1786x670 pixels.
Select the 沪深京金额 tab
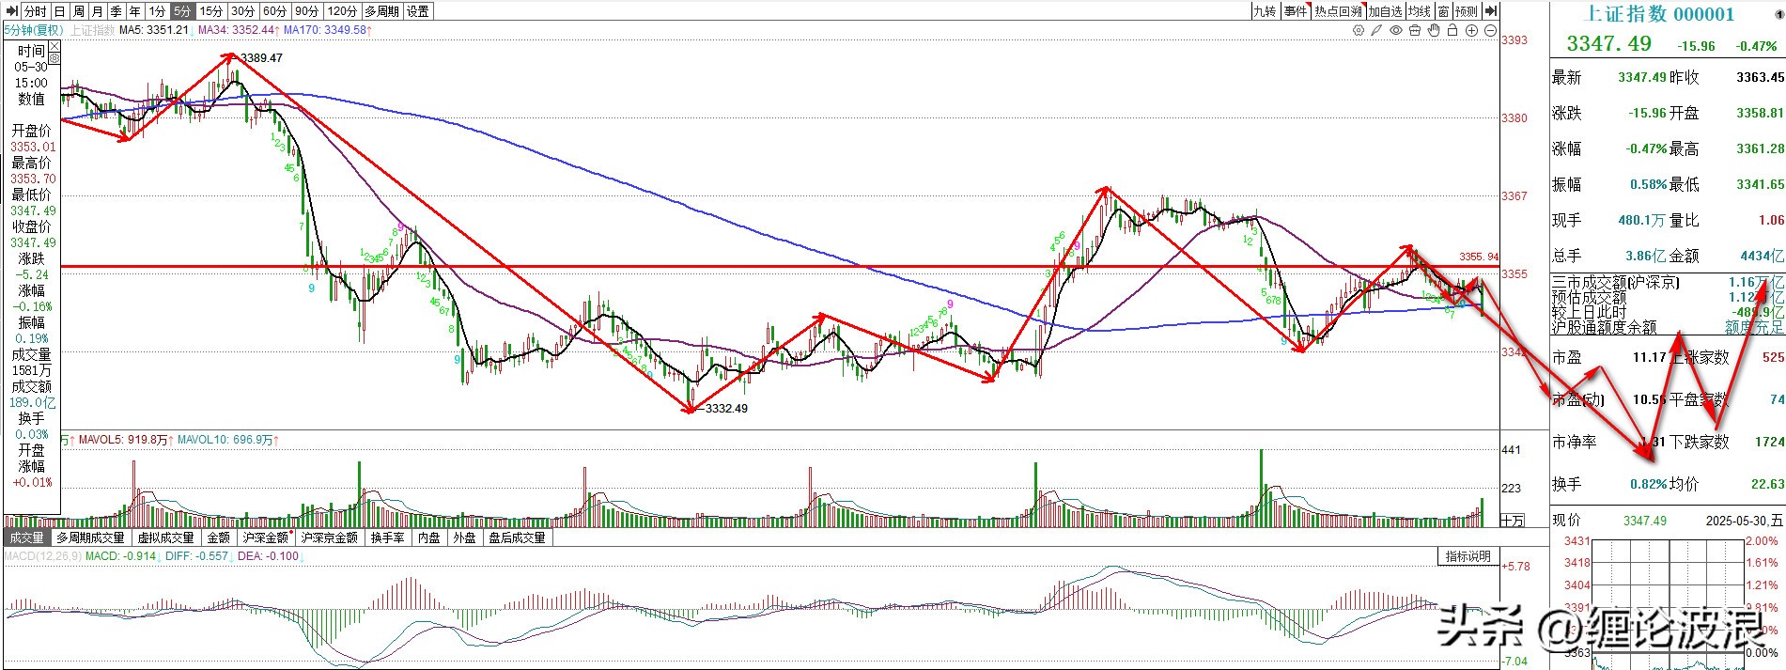(329, 538)
